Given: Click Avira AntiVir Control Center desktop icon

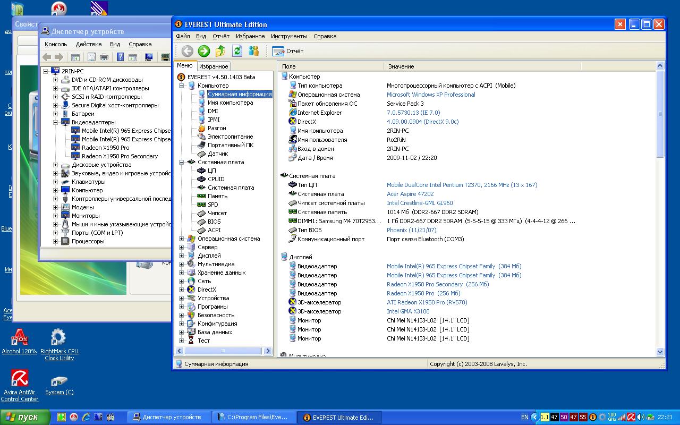Looking at the screenshot, I should point(20,386).
